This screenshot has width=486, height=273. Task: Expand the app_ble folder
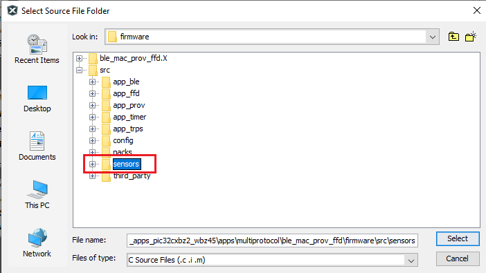click(x=92, y=82)
